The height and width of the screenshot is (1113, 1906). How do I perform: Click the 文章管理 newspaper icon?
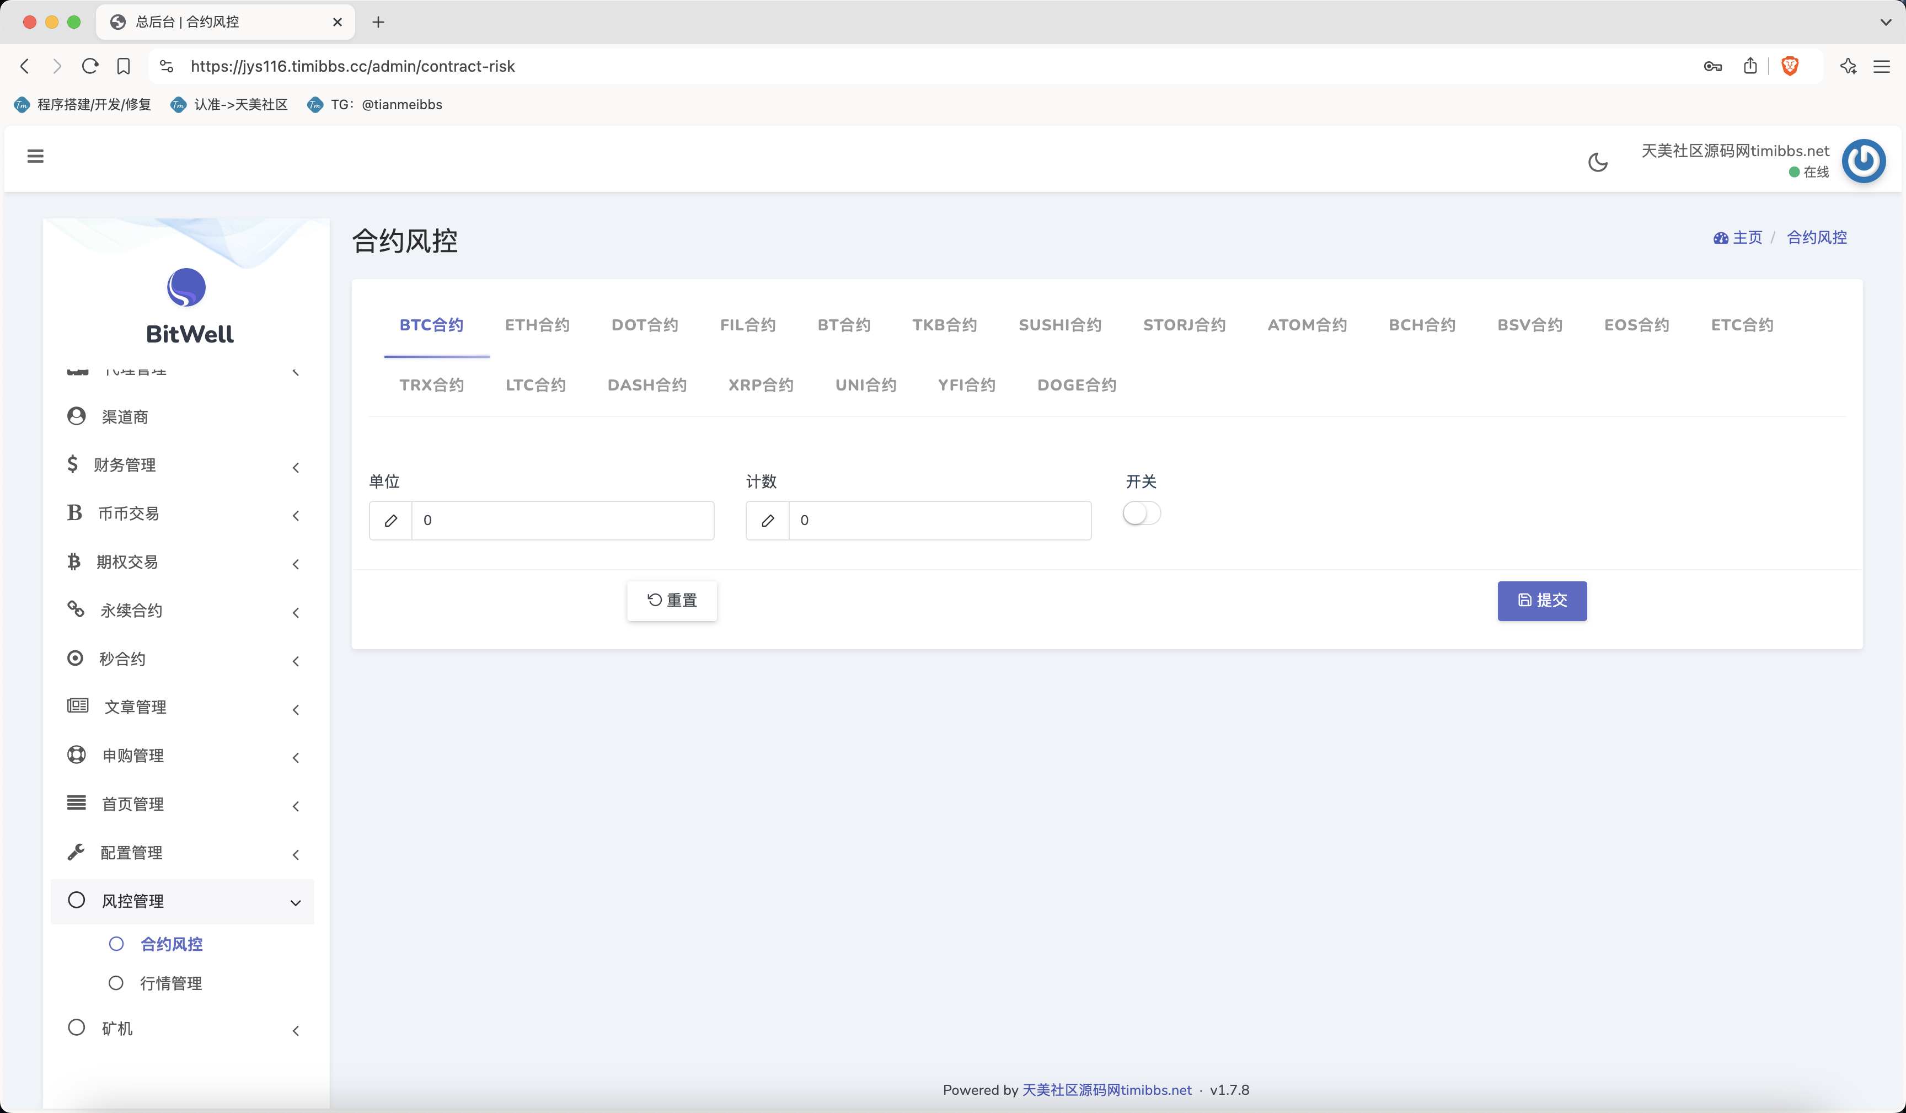[78, 706]
